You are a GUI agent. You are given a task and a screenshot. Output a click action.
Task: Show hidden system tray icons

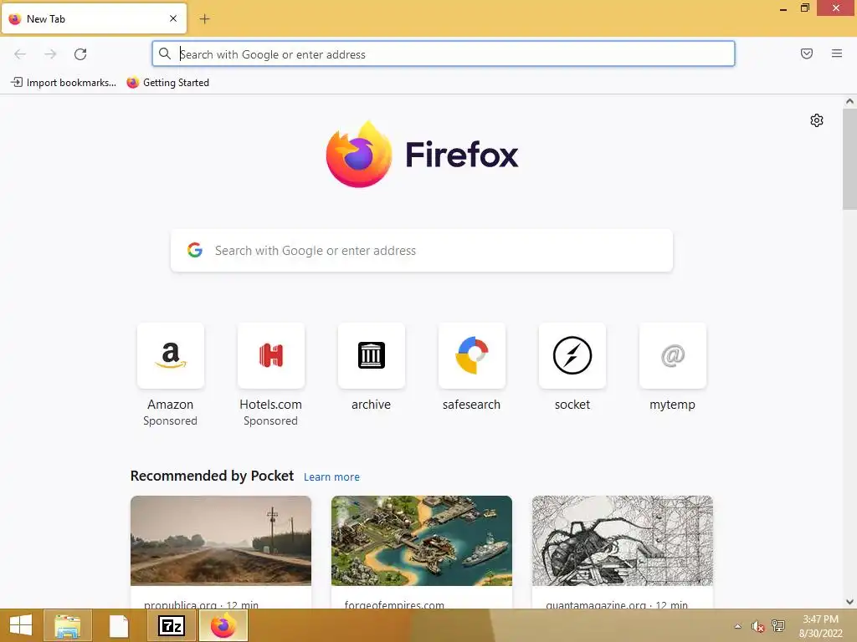(x=738, y=626)
